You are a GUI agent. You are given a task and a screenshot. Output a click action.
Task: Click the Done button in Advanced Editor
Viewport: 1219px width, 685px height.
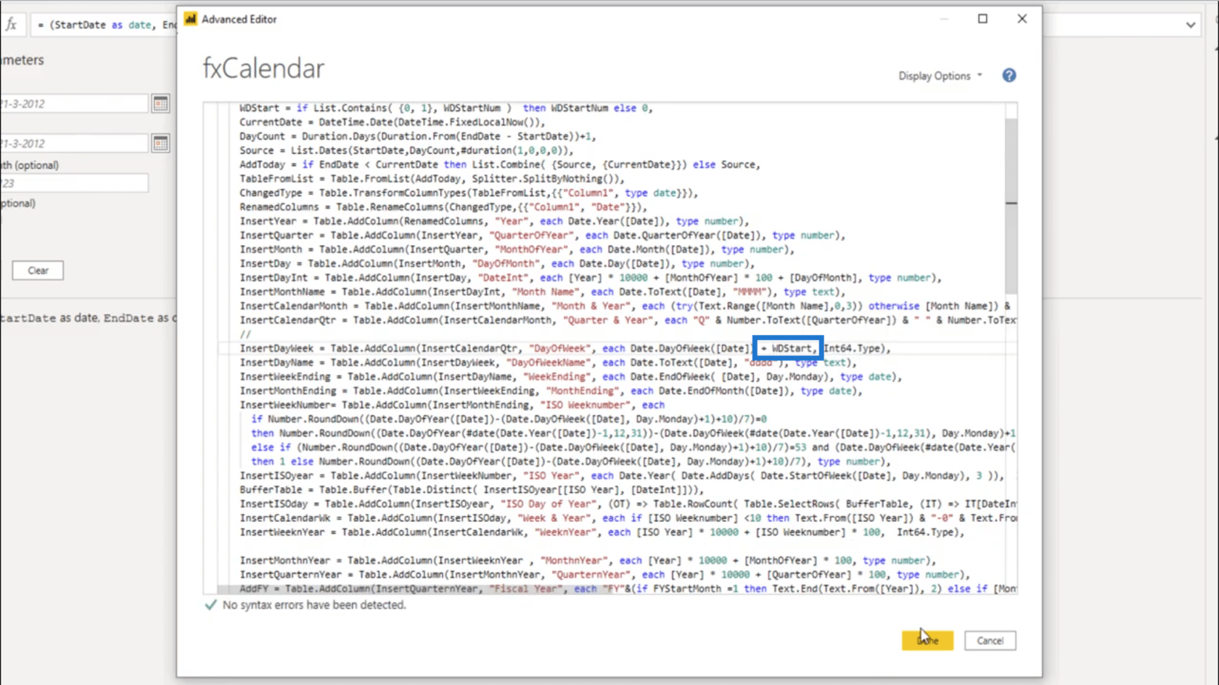pos(927,640)
